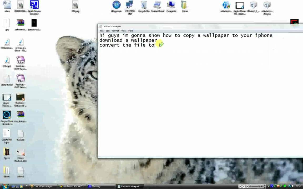The image size is (303, 189).
Task: Click the 11:14 clock in system tray
Action: 298,186
